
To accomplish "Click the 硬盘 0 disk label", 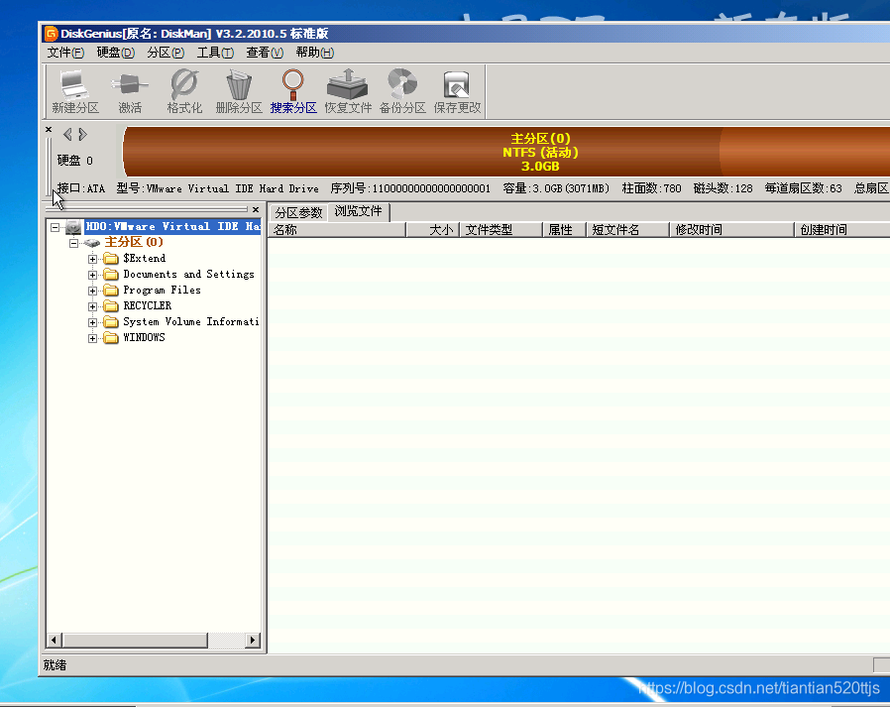I will (x=75, y=161).
